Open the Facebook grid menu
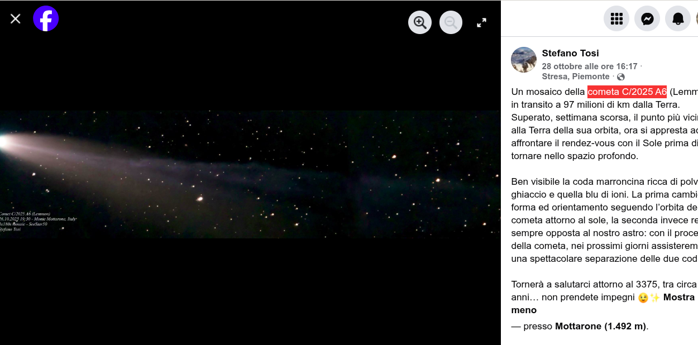The width and height of the screenshot is (698, 345). (616, 19)
